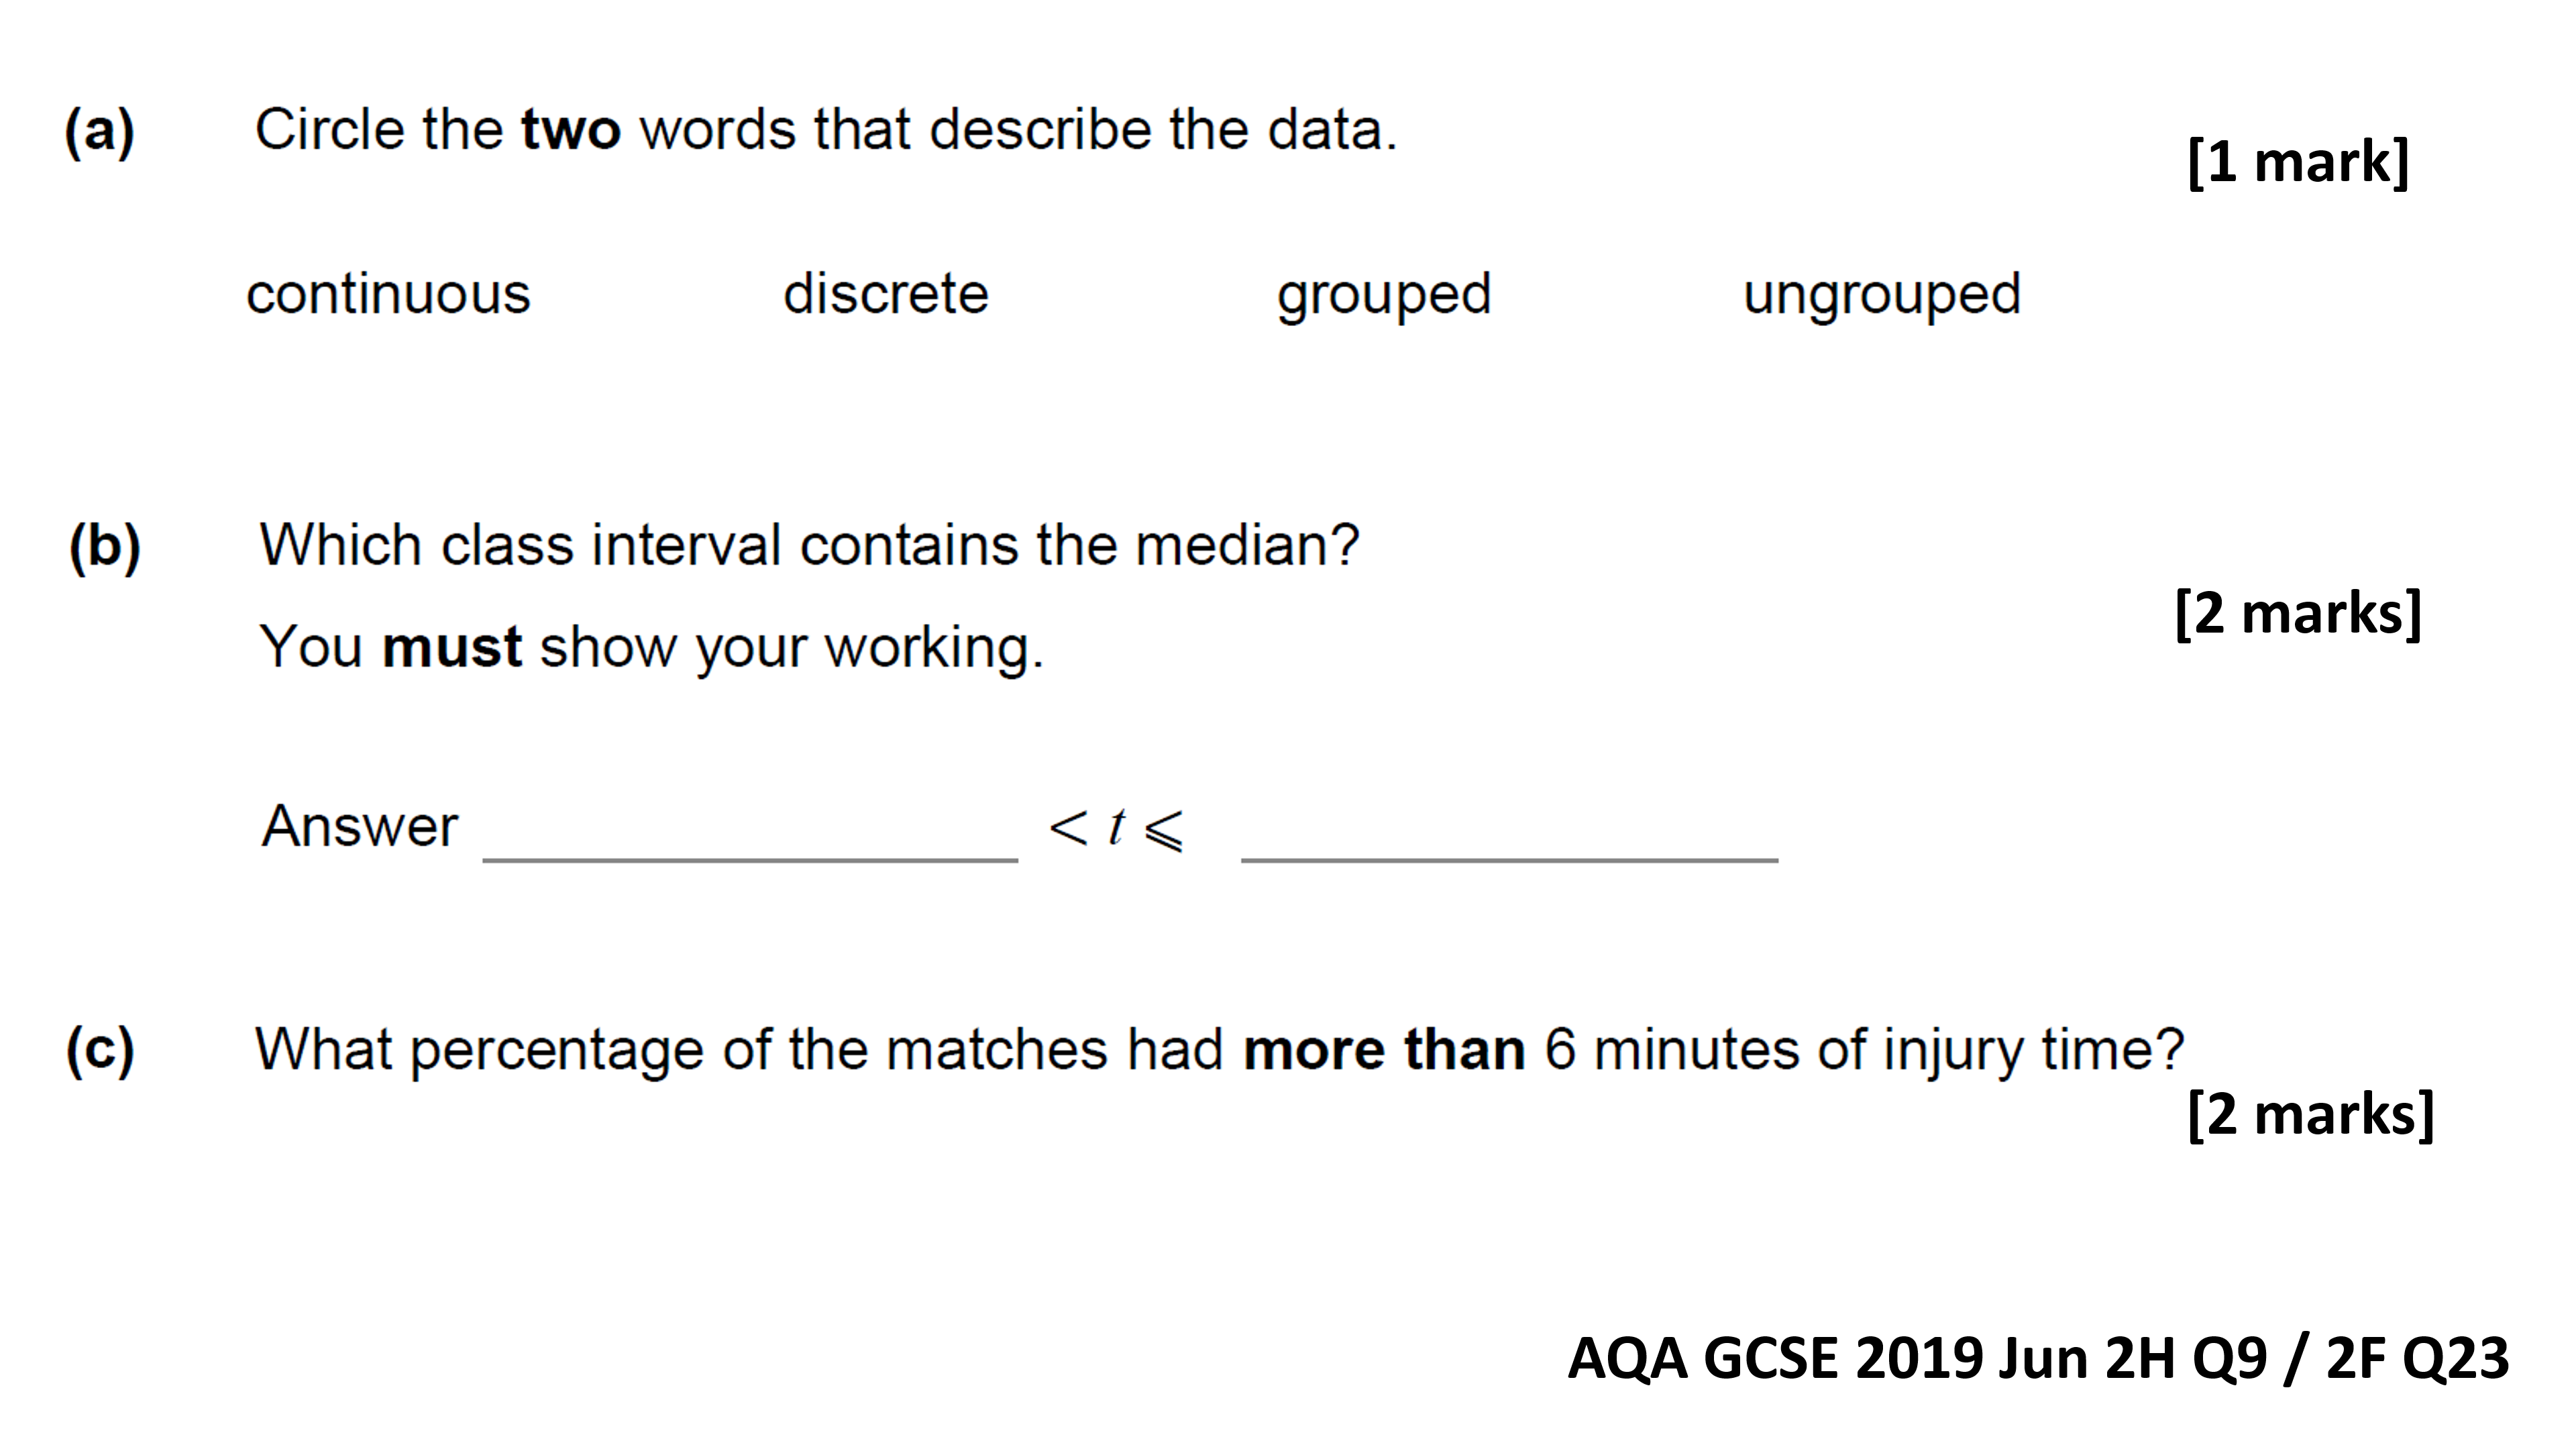Viewport: 2576px width, 1449px height.
Task: Select the word 'ungrouped'
Action: coord(1881,297)
